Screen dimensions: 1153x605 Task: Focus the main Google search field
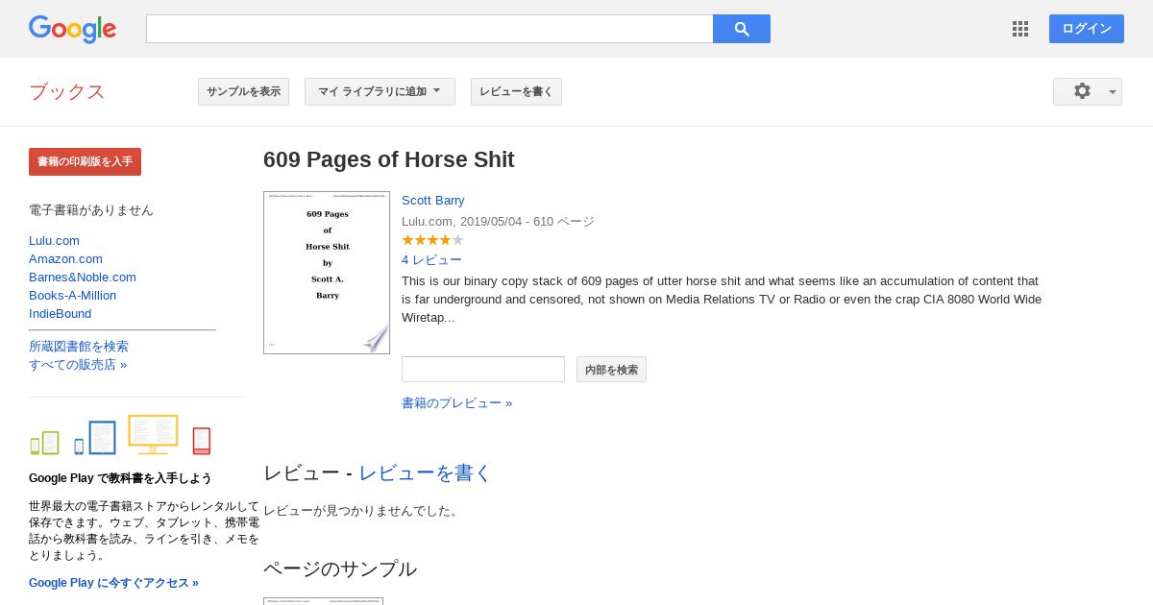[429, 29]
